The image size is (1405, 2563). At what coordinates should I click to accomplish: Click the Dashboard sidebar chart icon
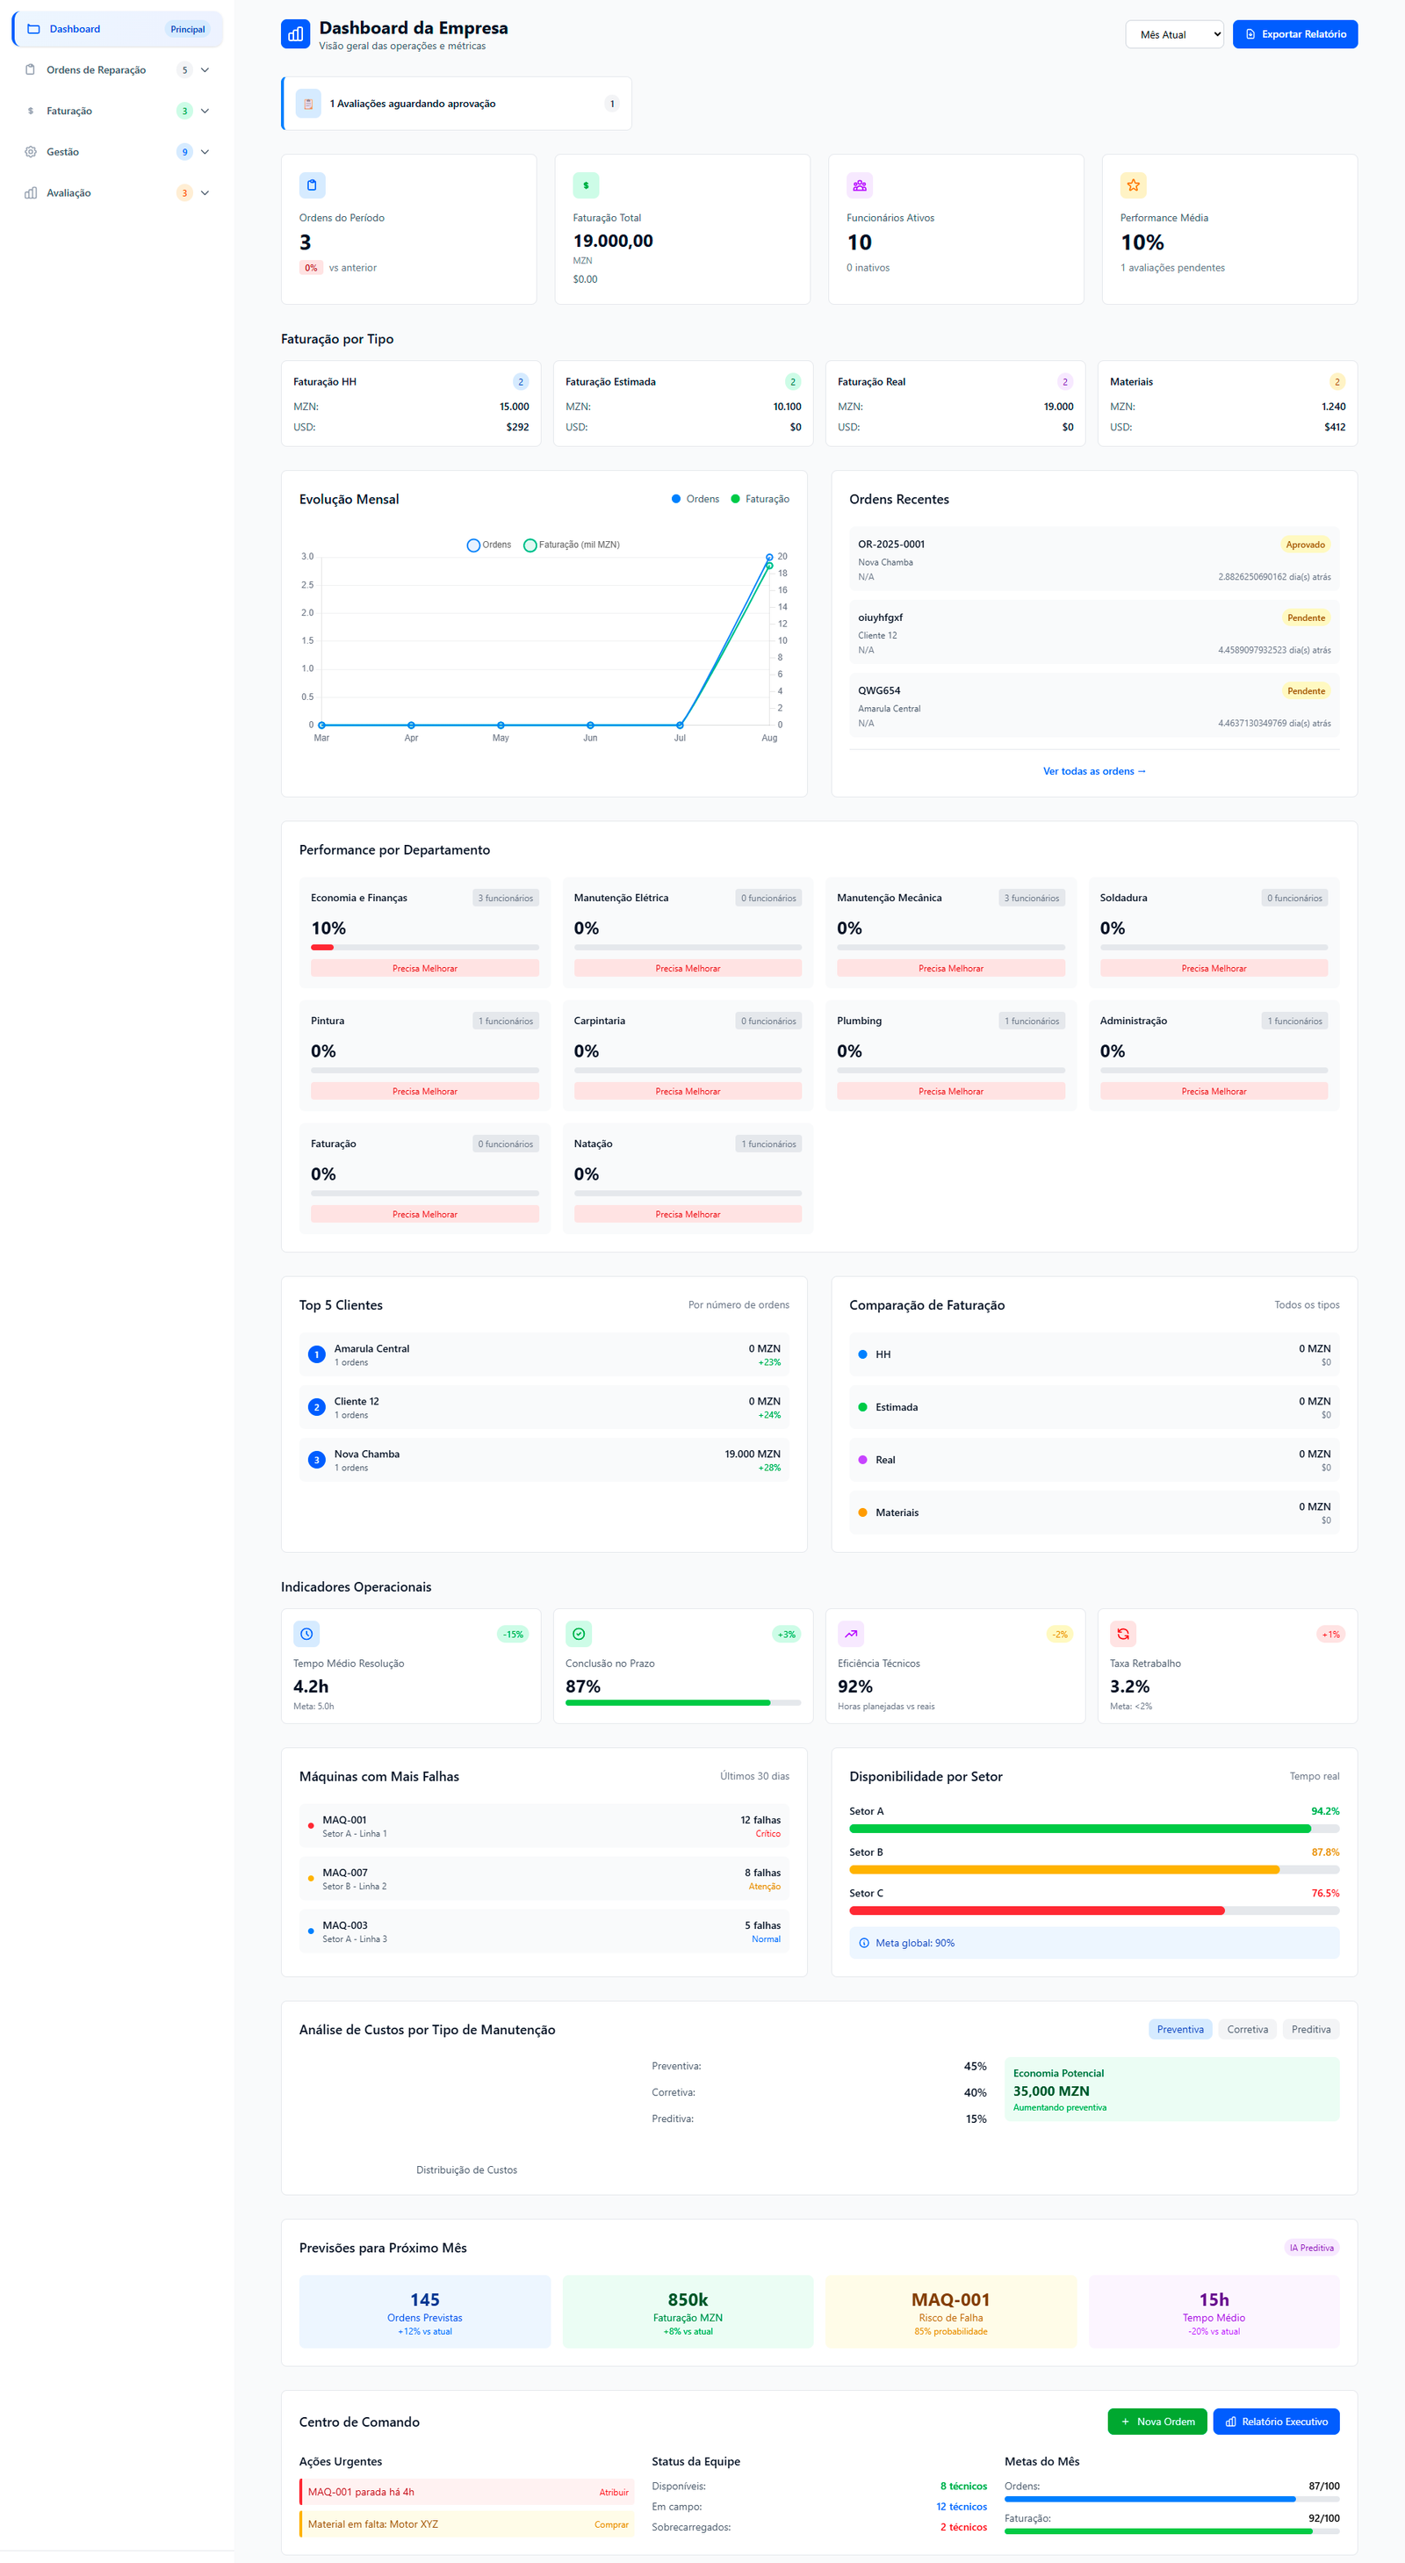coord(32,29)
